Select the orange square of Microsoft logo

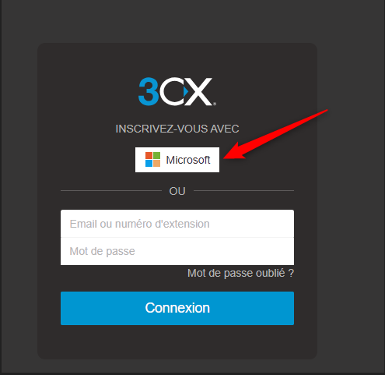[156, 164]
